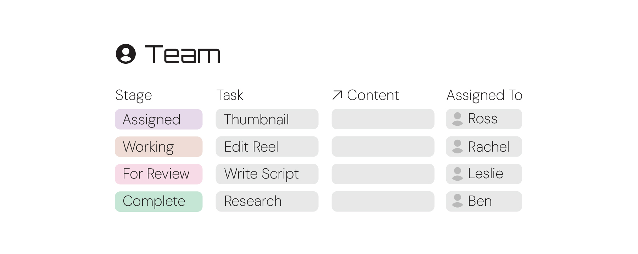Select the Edit Reel task
638x254 pixels.
(x=267, y=146)
